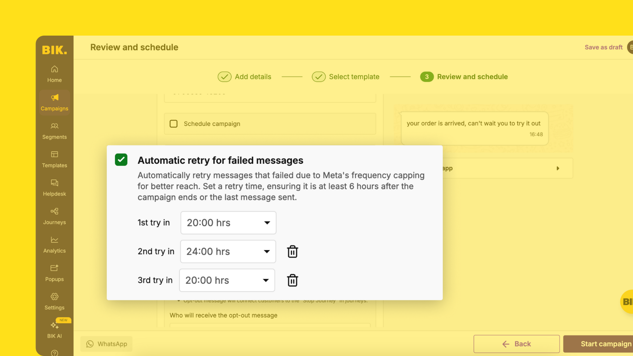Open Settings via the gear icon
The height and width of the screenshot is (356, 633).
[x=54, y=301]
